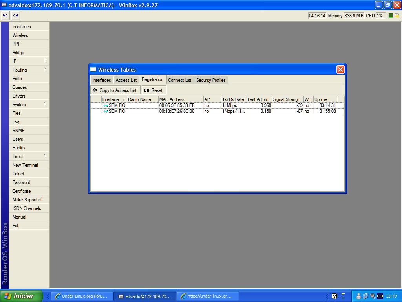Open Manual from the sidebar
The image size is (402, 302).
29,217
